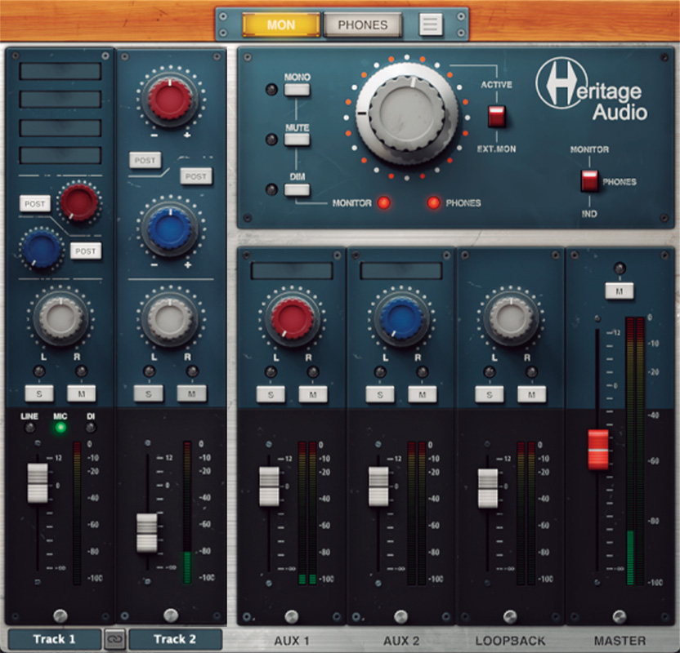The width and height of the screenshot is (680, 653).
Task: Click the second empty display slot on Track 1
Action: (x=60, y=99)
